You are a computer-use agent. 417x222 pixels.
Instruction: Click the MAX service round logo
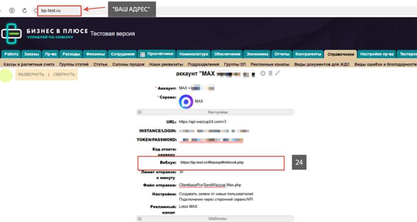[186, 101]
